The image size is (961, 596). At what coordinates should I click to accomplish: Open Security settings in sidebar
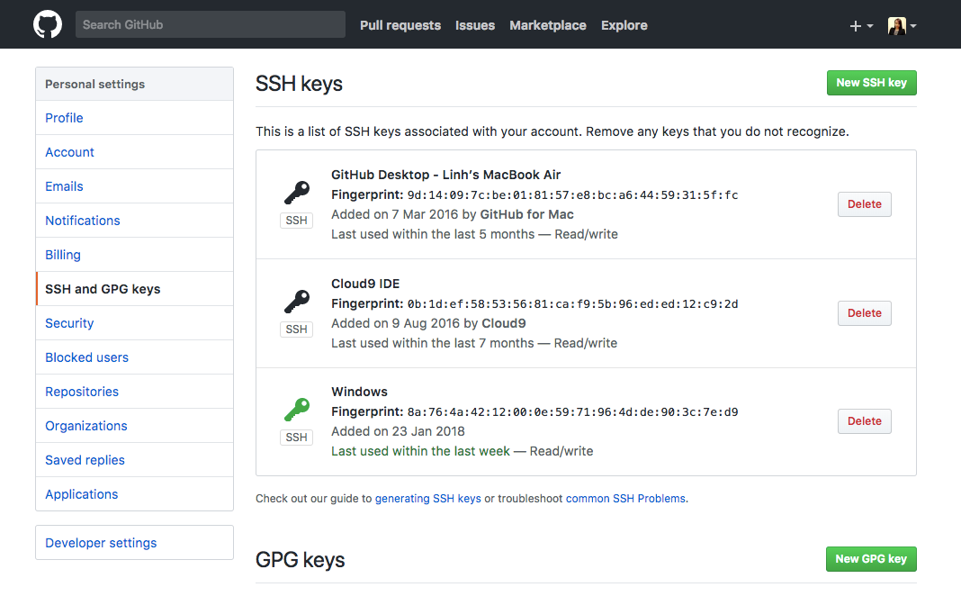134,323
